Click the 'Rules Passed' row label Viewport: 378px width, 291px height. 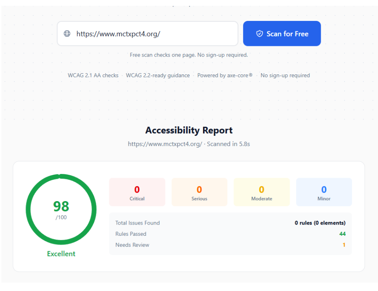coord(131,234)
